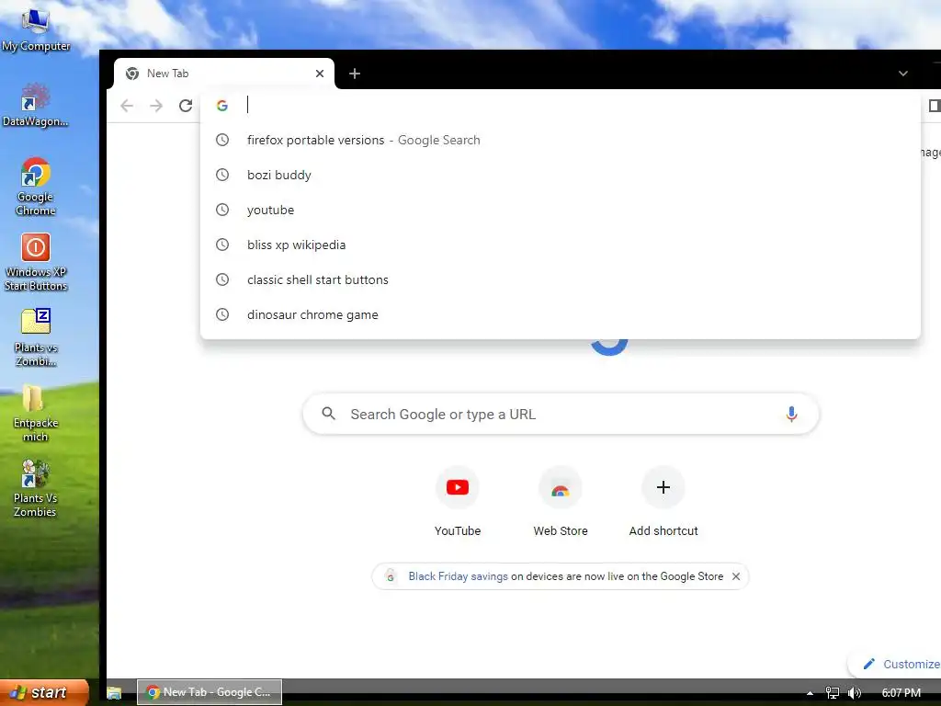This screenshot has width=941, height=706.
Task: Choose the 'dinosaur chrome game' suggestion
Action: 560,314
